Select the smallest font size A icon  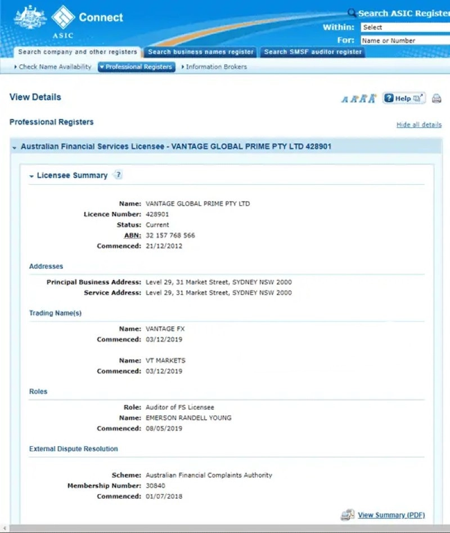345,99
